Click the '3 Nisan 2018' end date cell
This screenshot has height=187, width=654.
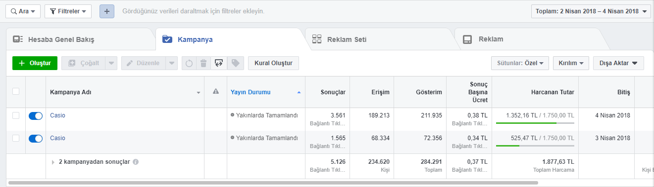coord(613,138)
